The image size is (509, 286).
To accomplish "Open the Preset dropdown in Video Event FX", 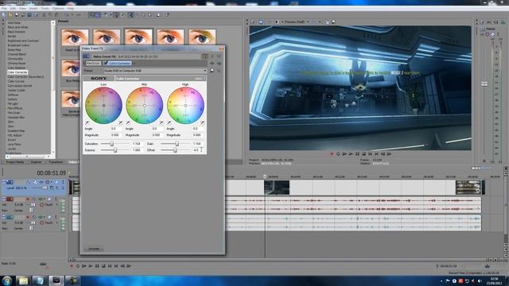I will pos(155,71).
